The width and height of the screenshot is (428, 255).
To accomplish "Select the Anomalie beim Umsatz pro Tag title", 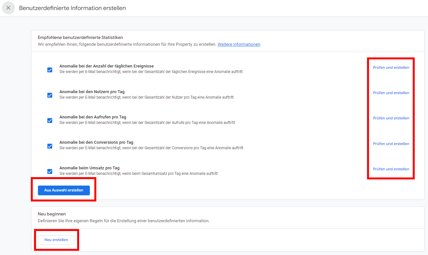I will tap(89, 168).
